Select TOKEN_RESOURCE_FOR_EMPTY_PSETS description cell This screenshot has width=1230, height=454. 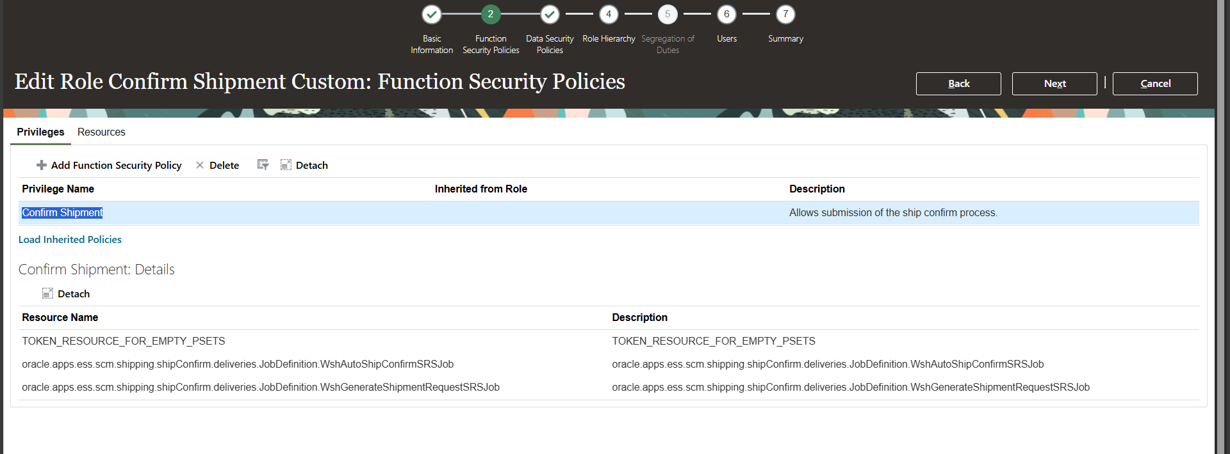(713, 341)
